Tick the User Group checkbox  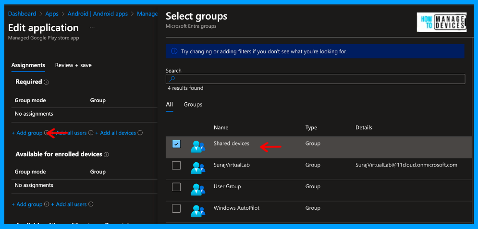[176, 187]
